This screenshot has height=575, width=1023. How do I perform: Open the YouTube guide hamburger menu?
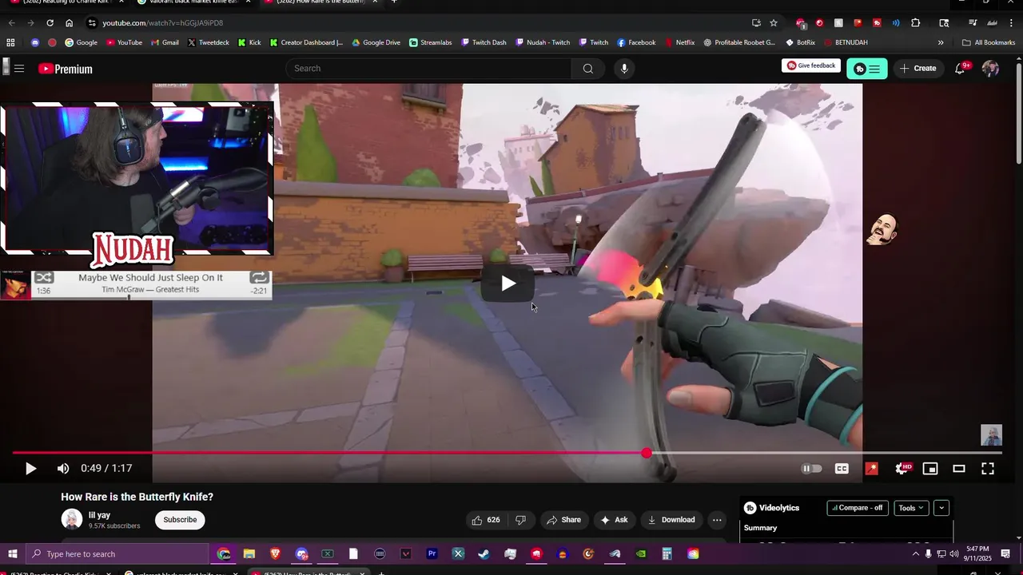point(19,69)
